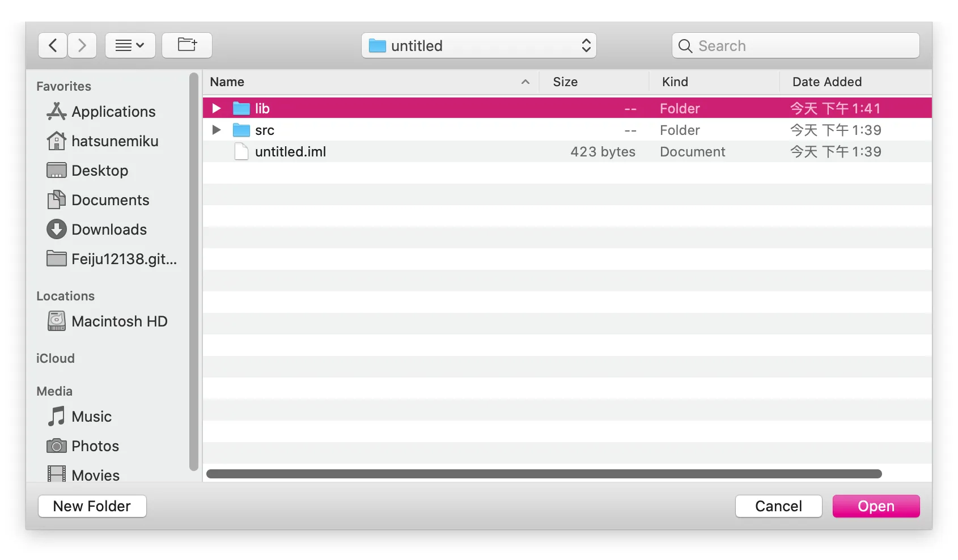Click the date '今天 下午 1:41' on lib row
The image size is (958, 560).
836,108
